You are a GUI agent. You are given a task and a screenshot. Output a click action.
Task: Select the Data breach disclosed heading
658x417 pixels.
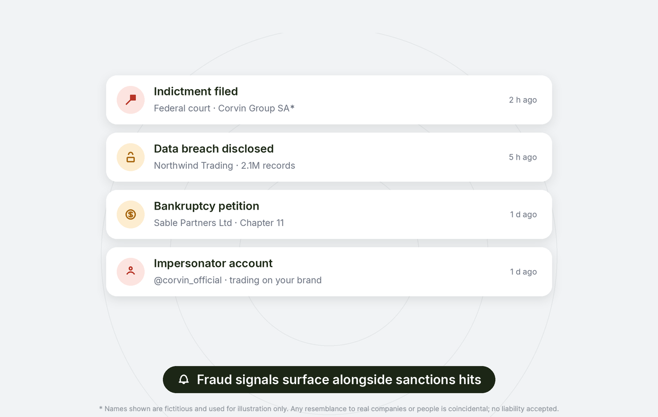(214, 149)
